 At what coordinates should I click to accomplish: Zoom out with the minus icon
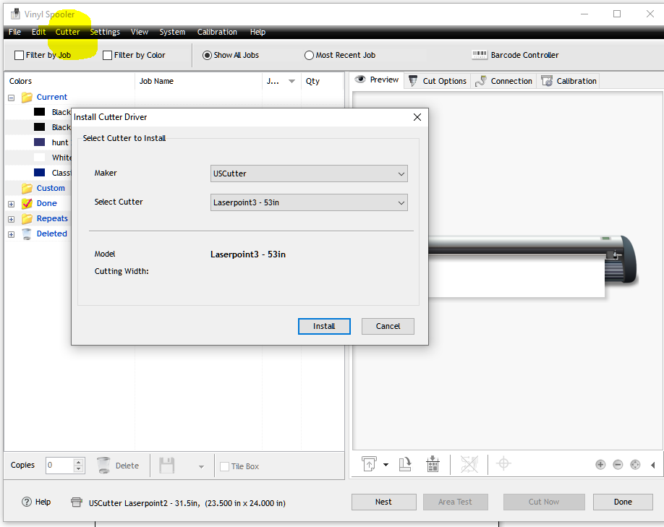pyautogui.click(x=618, y=465)
